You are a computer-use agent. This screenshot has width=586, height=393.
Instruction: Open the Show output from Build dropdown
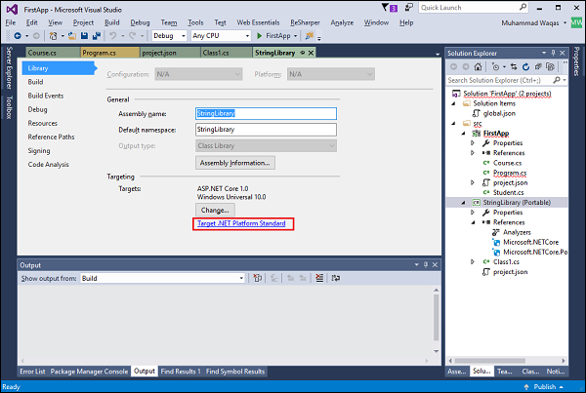coord(241,278)
